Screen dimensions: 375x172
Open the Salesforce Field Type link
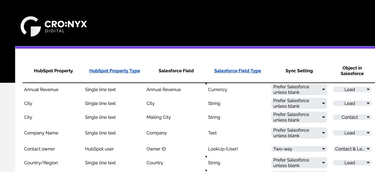(237, 71)
